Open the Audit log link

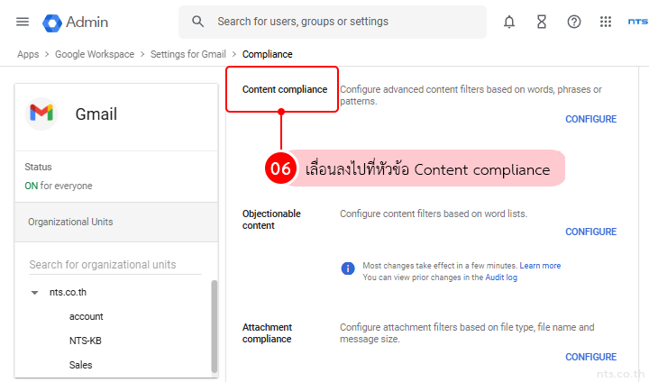tap(501, 277)
